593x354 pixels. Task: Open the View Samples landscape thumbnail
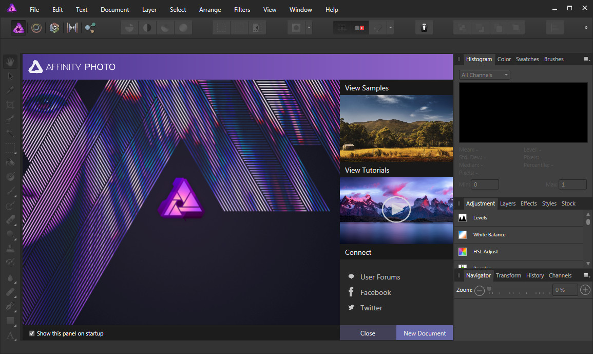pos(396,128)
